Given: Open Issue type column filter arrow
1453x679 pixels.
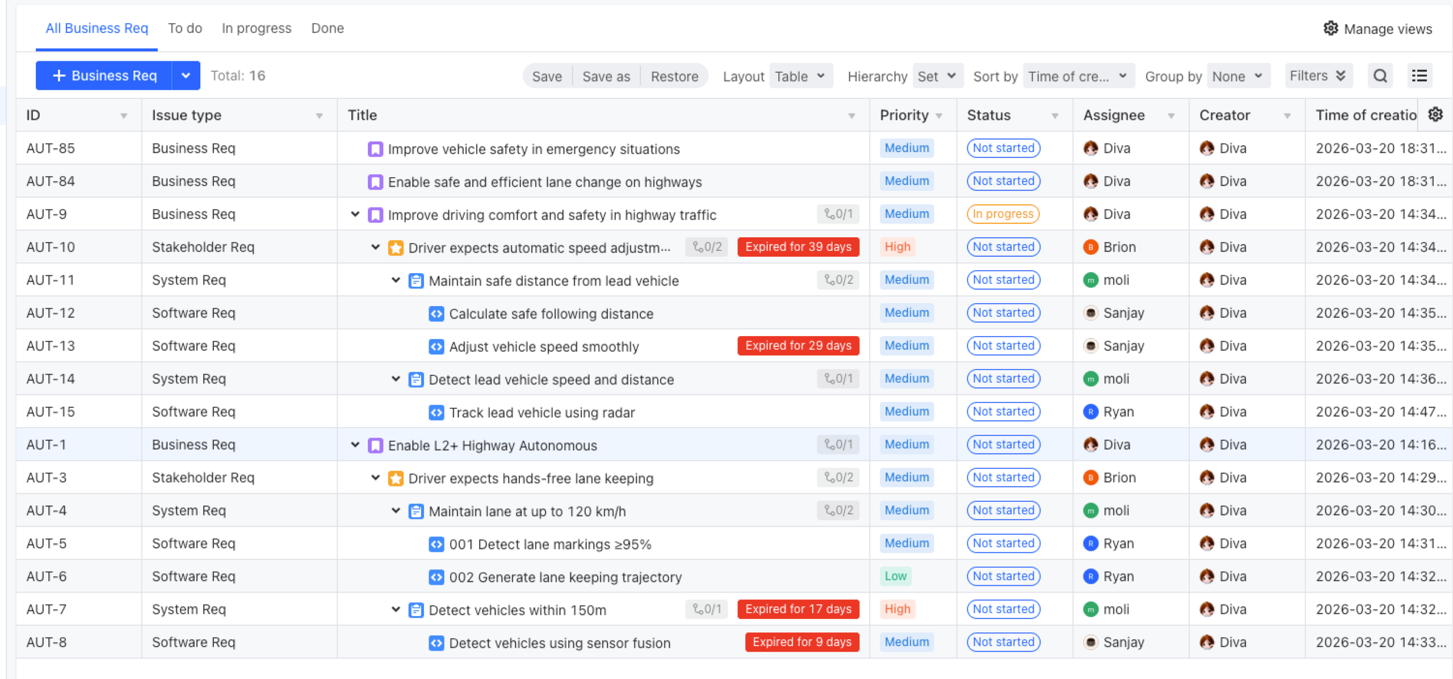Looking at the screenshot, I should click(x=319, y=116).
